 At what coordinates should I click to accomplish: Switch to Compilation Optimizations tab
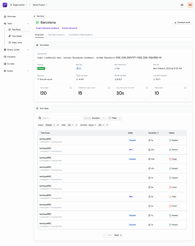(81, 35)
